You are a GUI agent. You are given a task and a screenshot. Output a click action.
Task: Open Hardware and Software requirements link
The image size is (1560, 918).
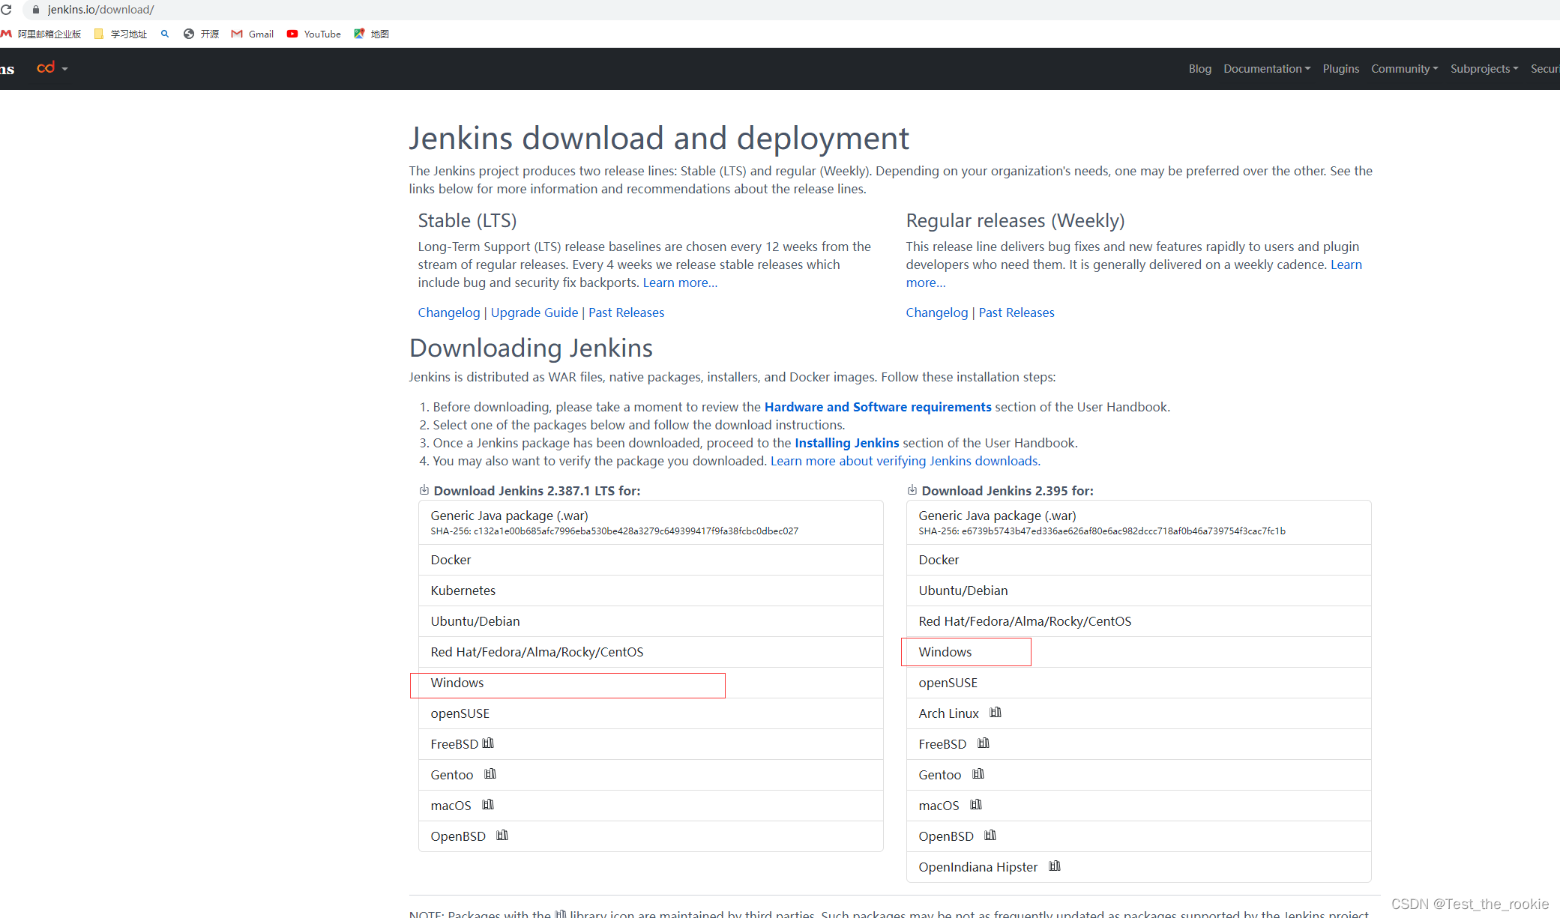pos(878,407)
